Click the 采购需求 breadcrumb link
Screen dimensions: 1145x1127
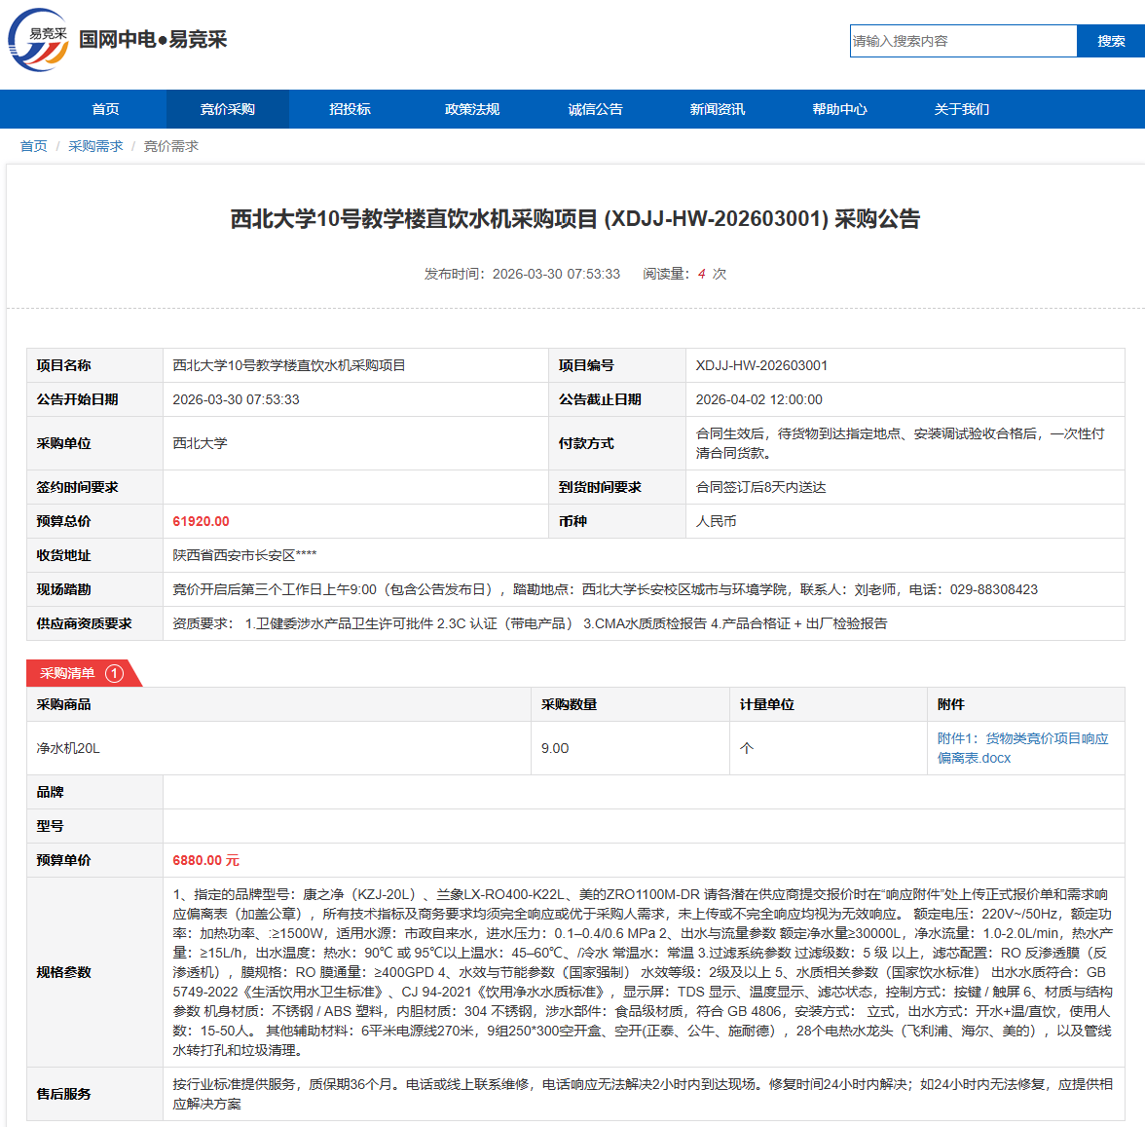pyautogui.click(x=95, y=146)
